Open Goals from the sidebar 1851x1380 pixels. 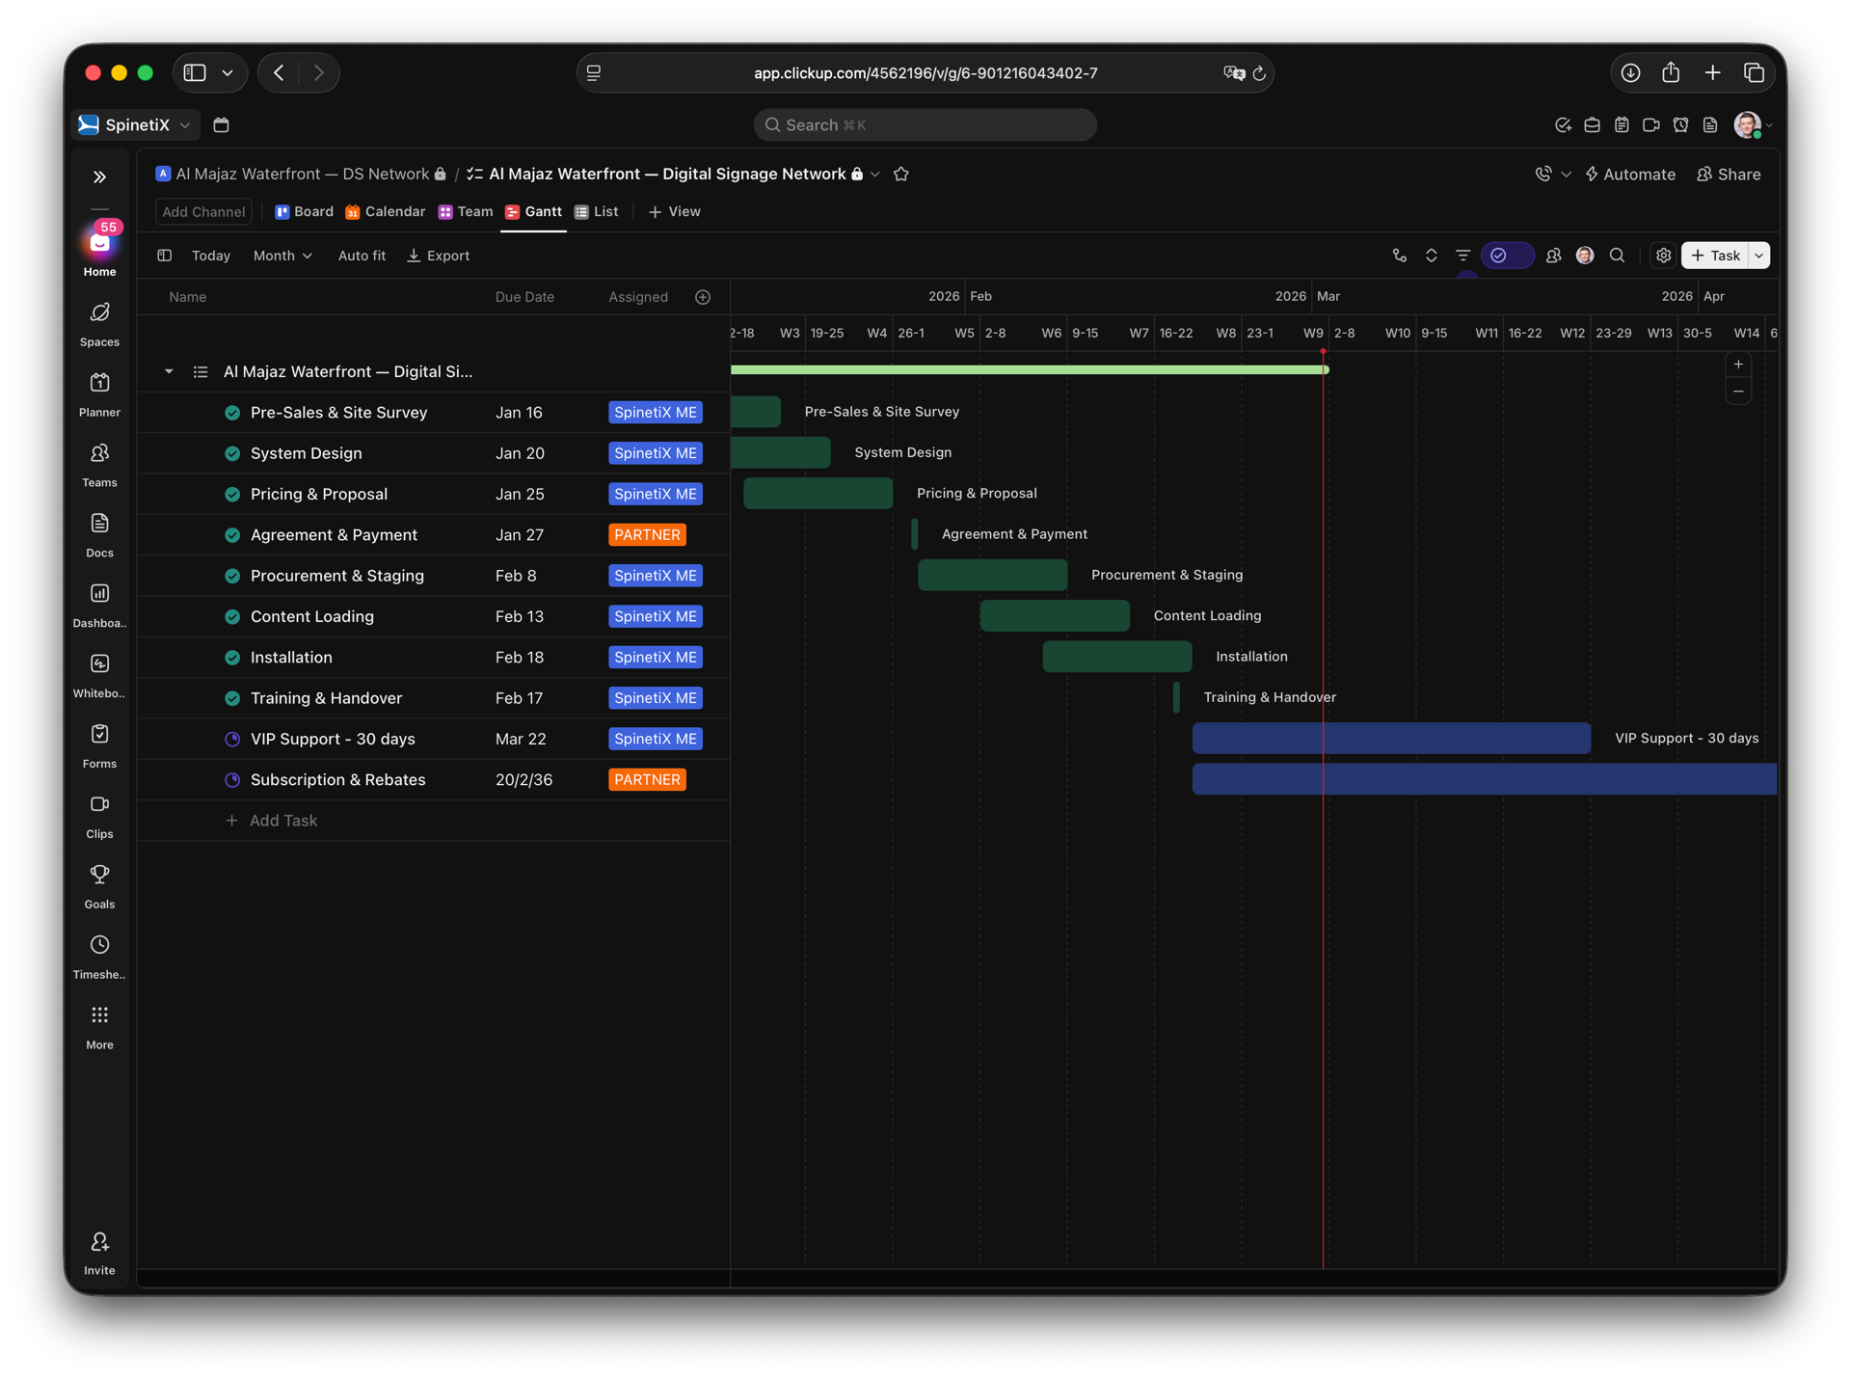click(x=99, y=883)
